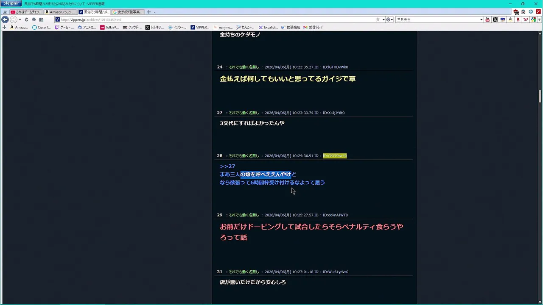Open the SIE クラウド bookmark
Viewport: 543px width, 305px height.
(132, 27)
